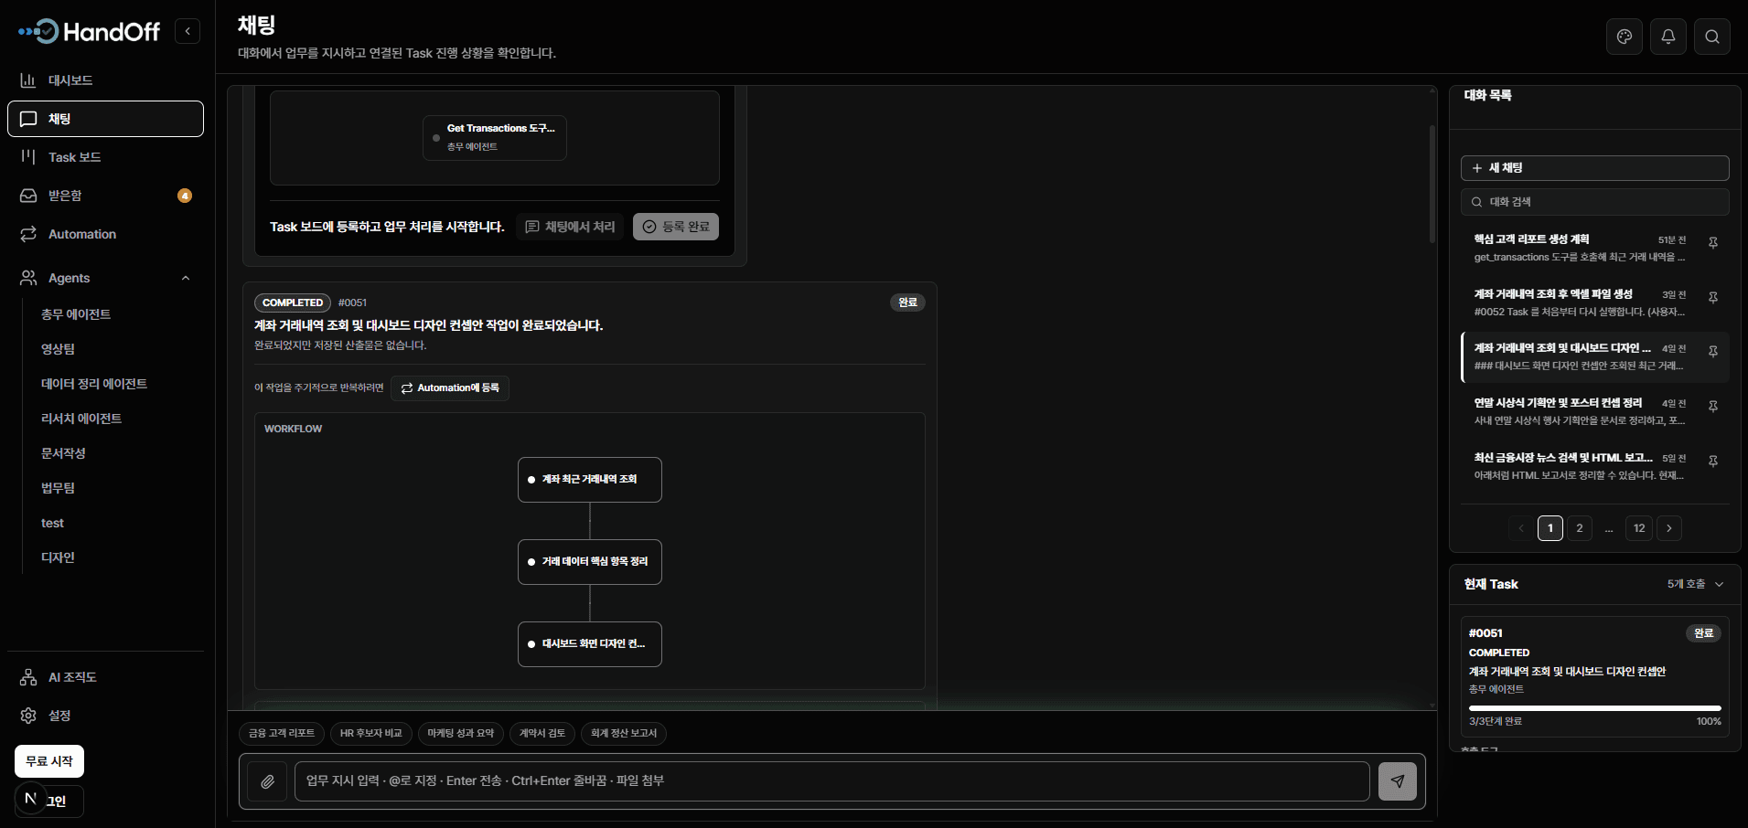Click Automation에 등록 button
This screenshot has height=828, width=1748.
pyautogui.click(x=450, y=388)
